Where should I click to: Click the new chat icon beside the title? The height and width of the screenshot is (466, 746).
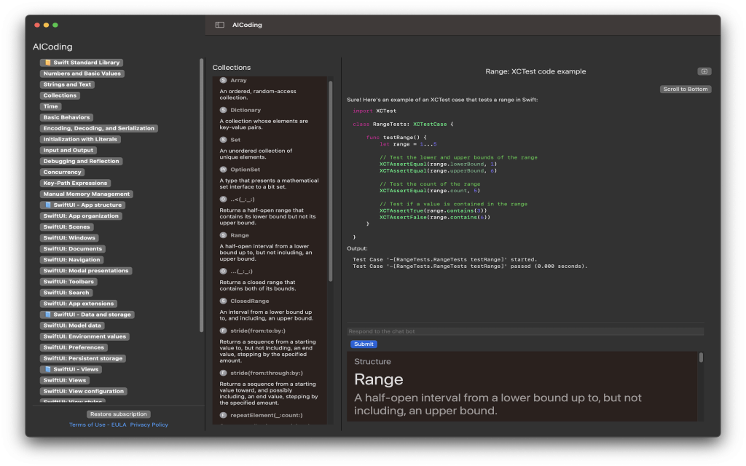(704, 71)
